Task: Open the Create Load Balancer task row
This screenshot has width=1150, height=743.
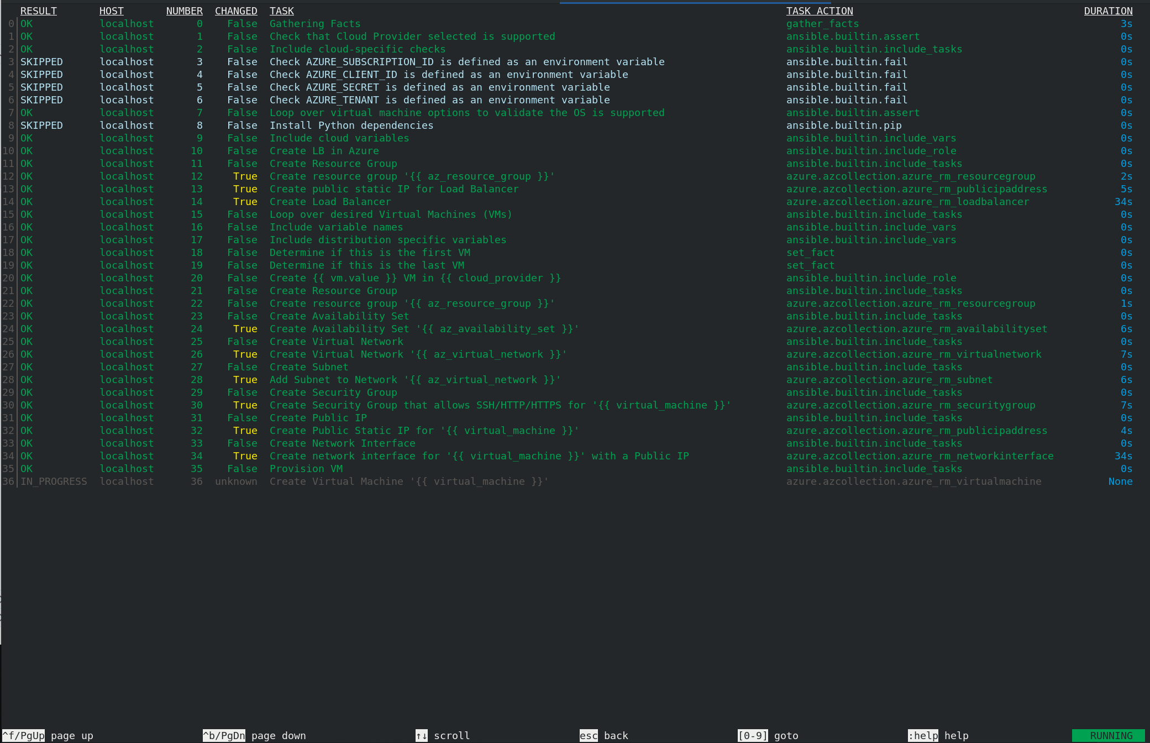Action: (330, 202)
